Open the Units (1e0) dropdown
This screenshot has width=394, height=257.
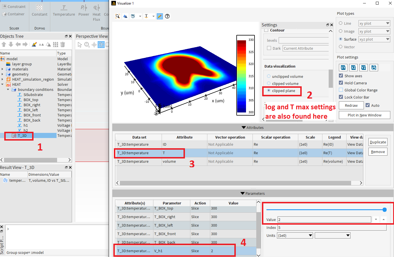(x=295, y=235)
